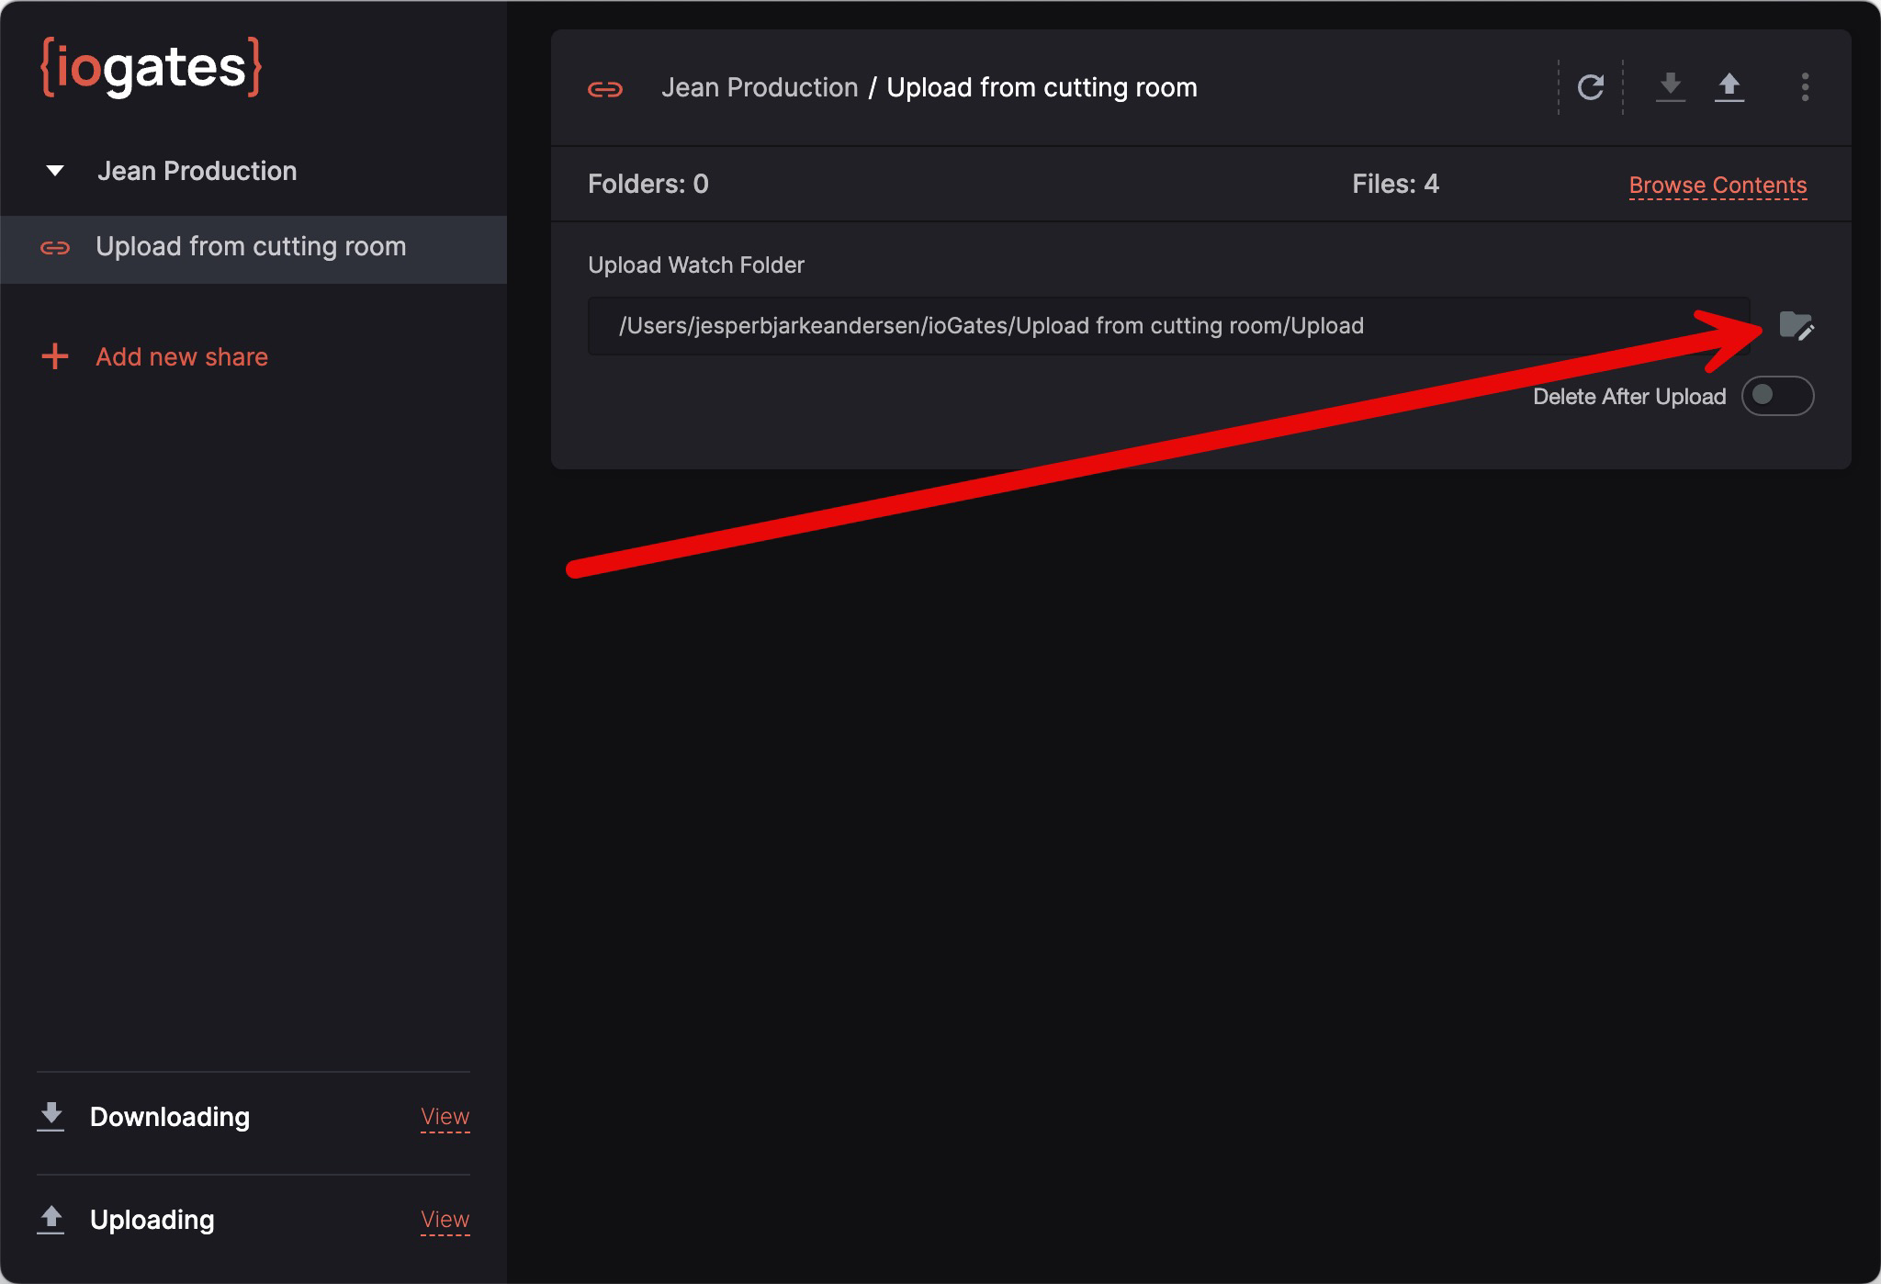Image resolution: width=1881 pixels, height=1284 pixels.
Task: Click the download arrow icon in header
Action: pos(1670,86)
